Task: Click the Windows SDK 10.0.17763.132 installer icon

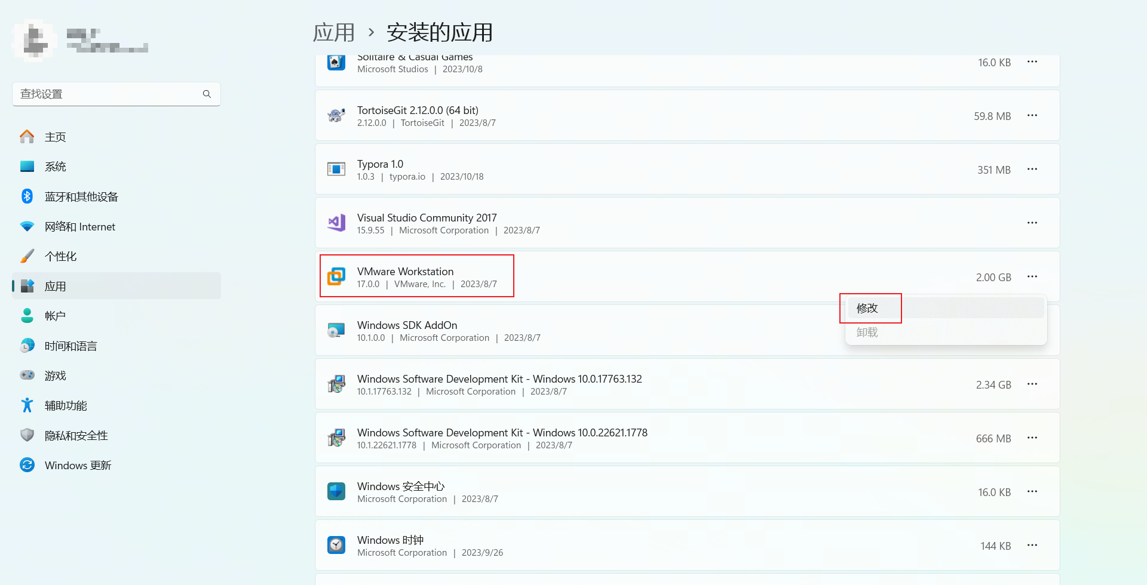Action: click(x=336, y=384)
